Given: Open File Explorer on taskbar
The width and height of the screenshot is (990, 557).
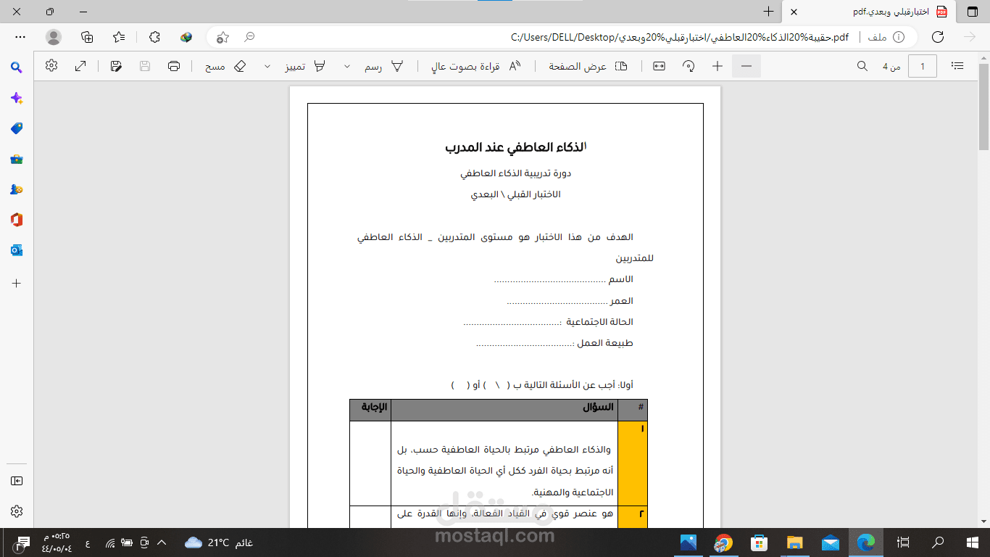Looking at the screenshot, I should (x=795, y=542).
